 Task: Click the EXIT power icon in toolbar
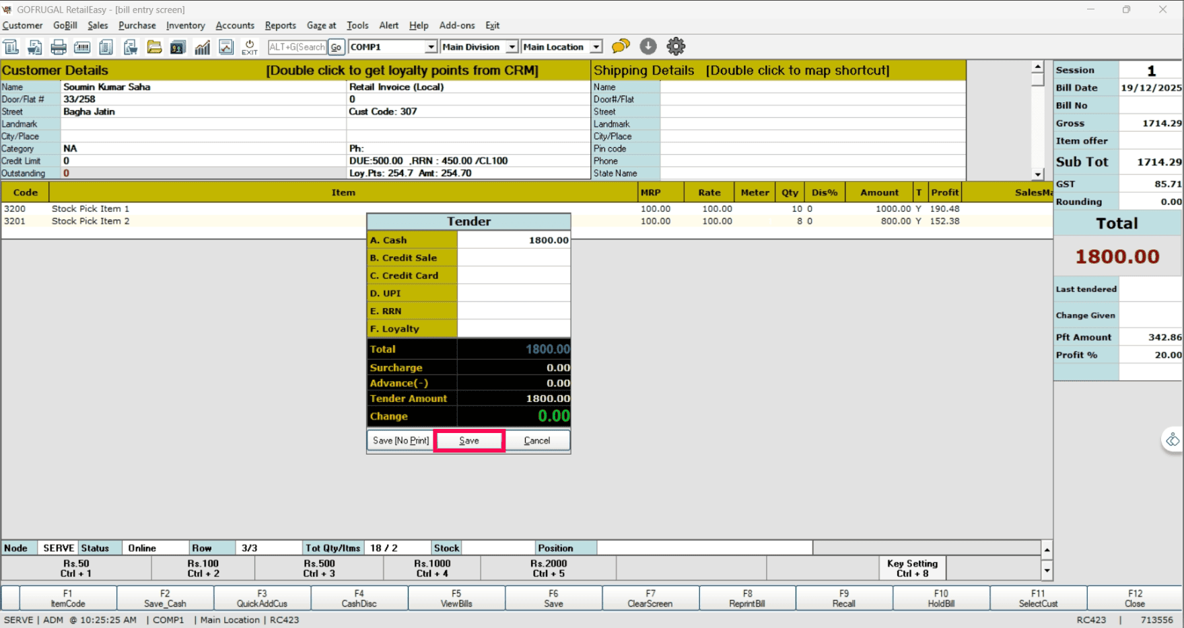pos(250,47)
